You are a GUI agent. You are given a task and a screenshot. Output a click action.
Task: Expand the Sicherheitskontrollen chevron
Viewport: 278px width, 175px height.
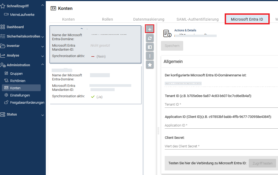(x=43, y=37)
